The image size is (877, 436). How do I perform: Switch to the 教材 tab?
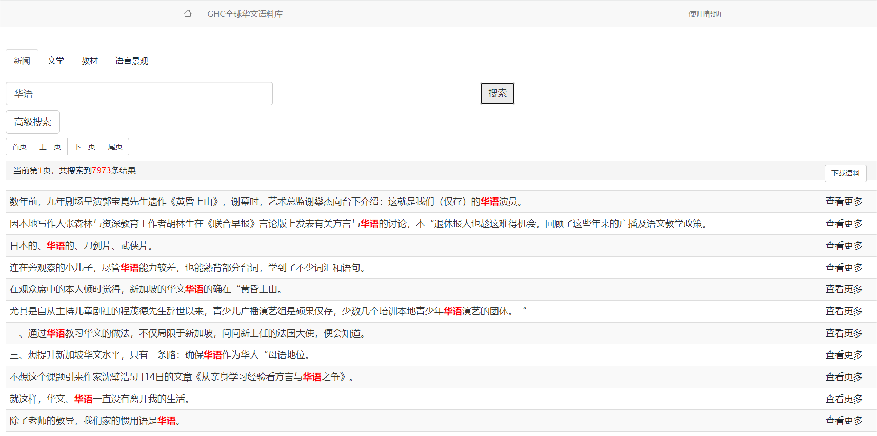pos(90,61)
